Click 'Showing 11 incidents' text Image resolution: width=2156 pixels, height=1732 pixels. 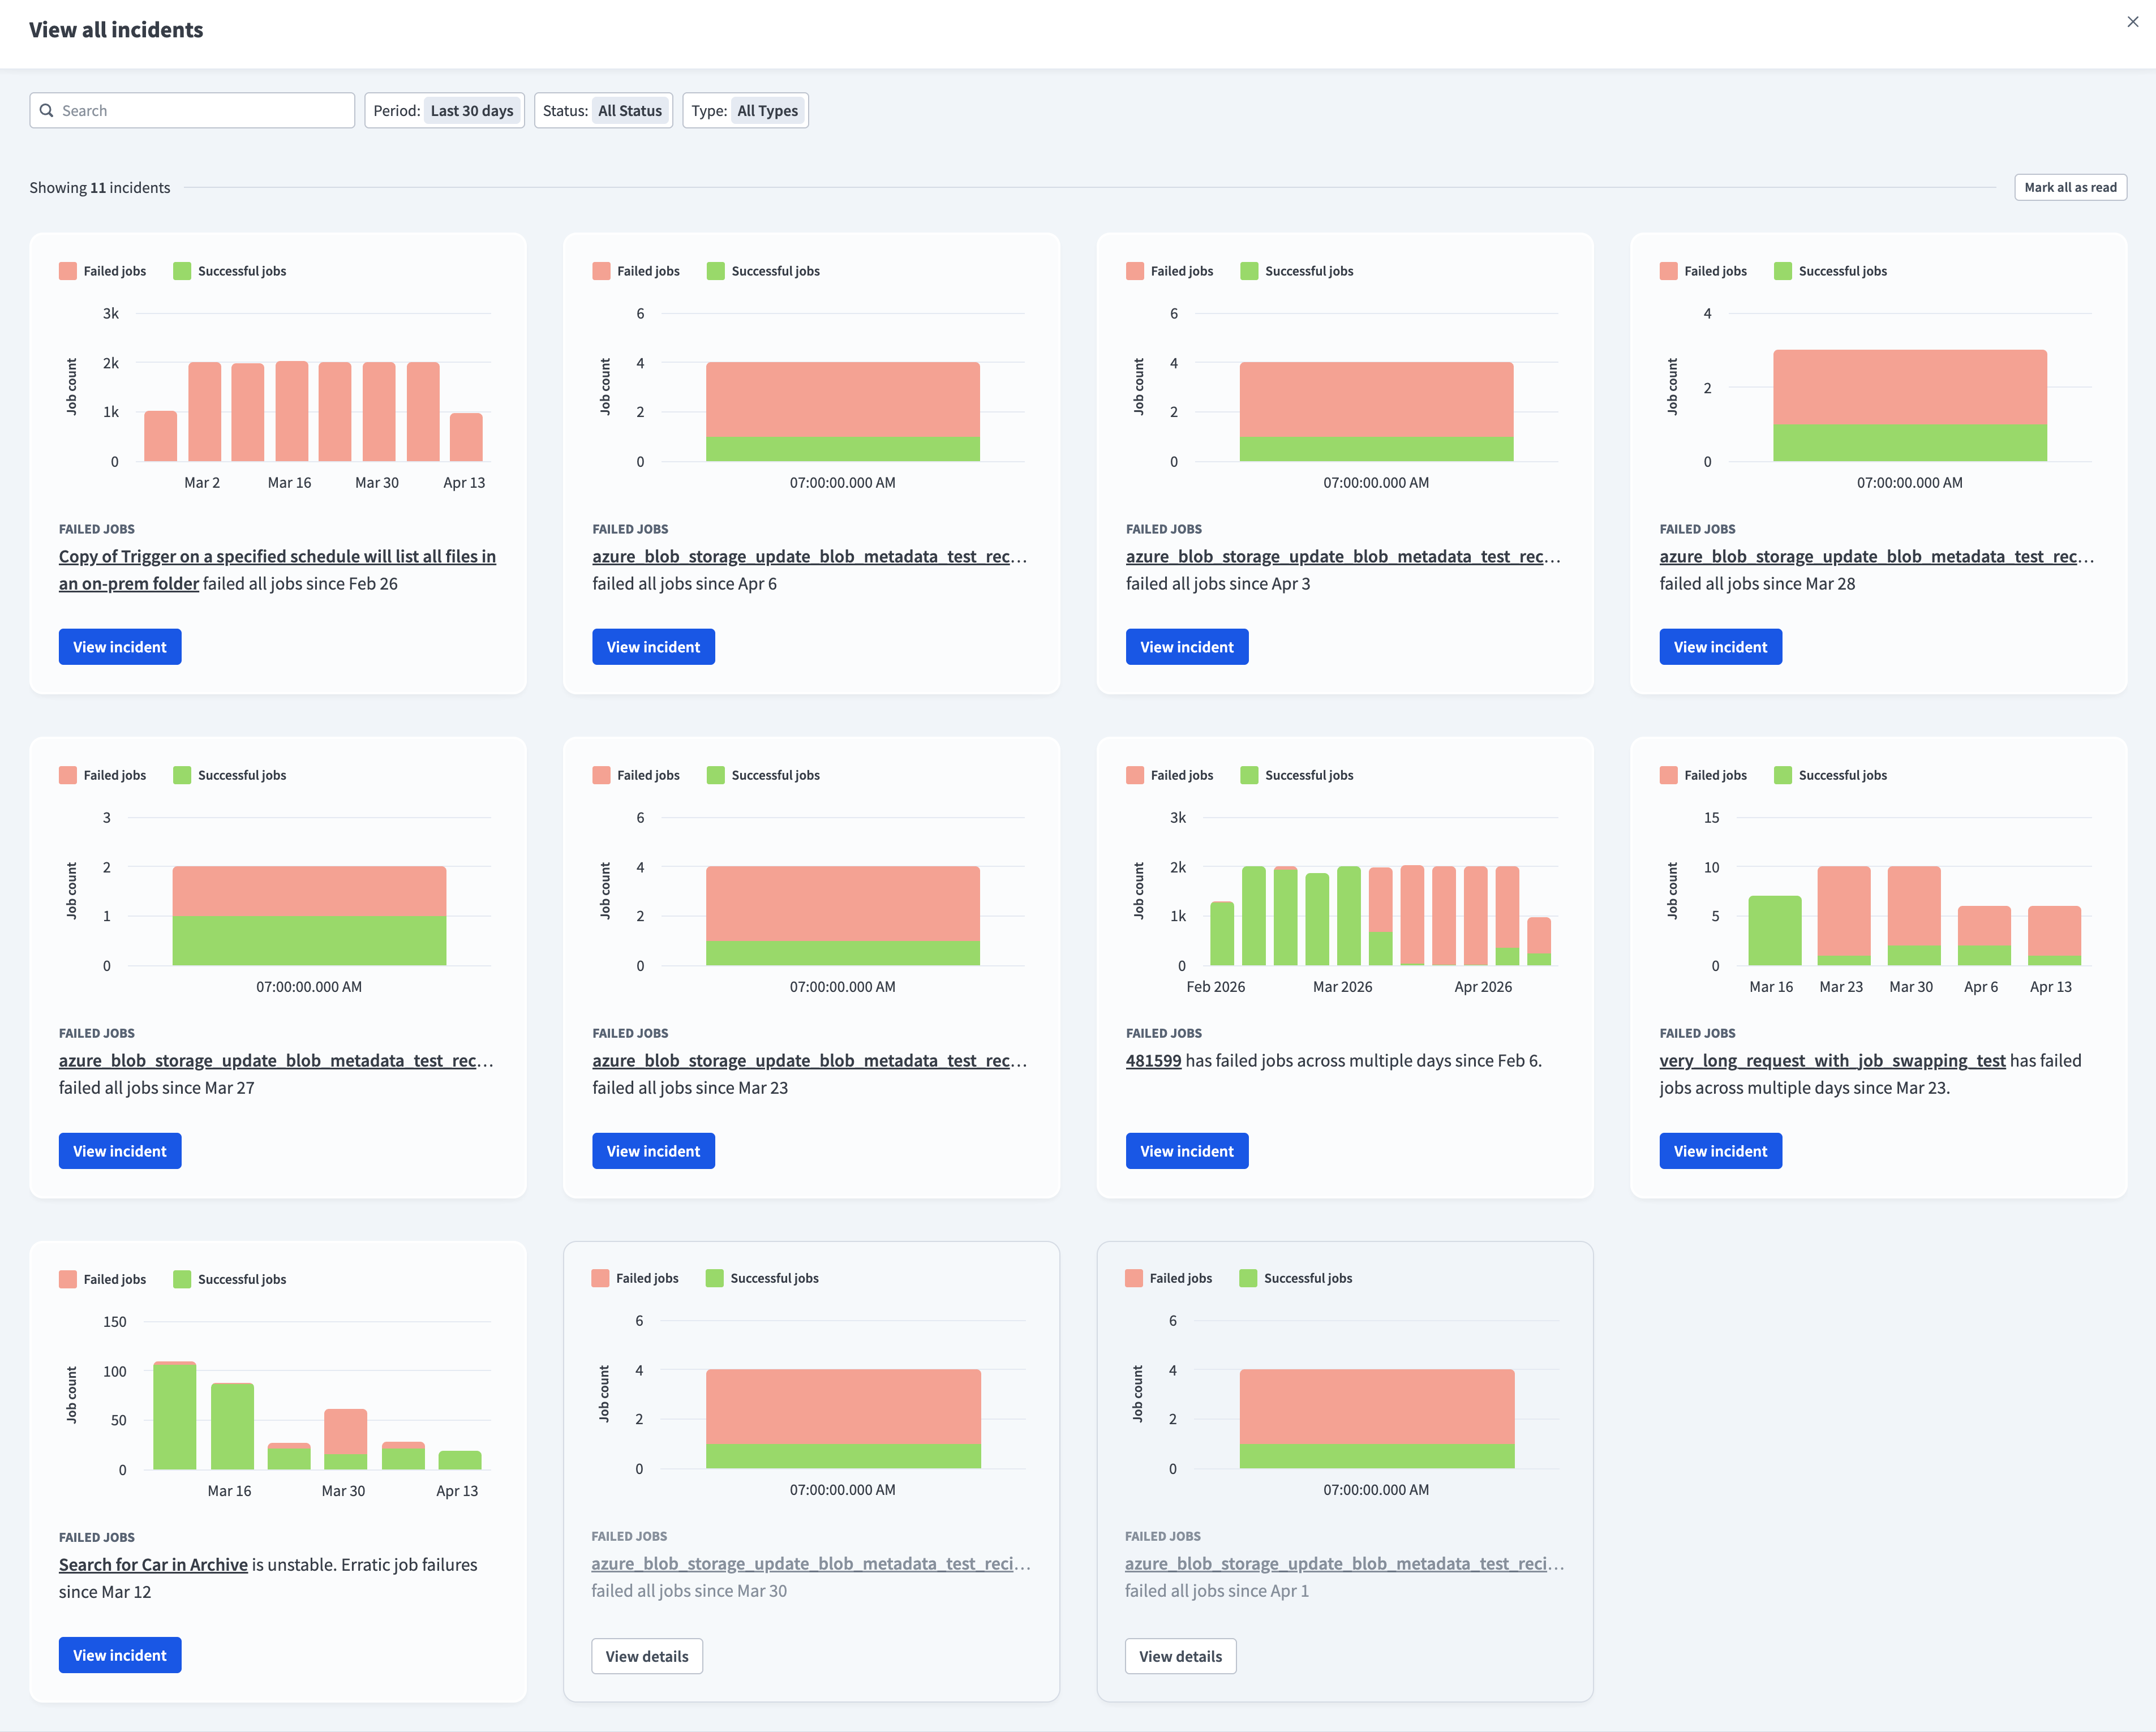click(100, 187)
